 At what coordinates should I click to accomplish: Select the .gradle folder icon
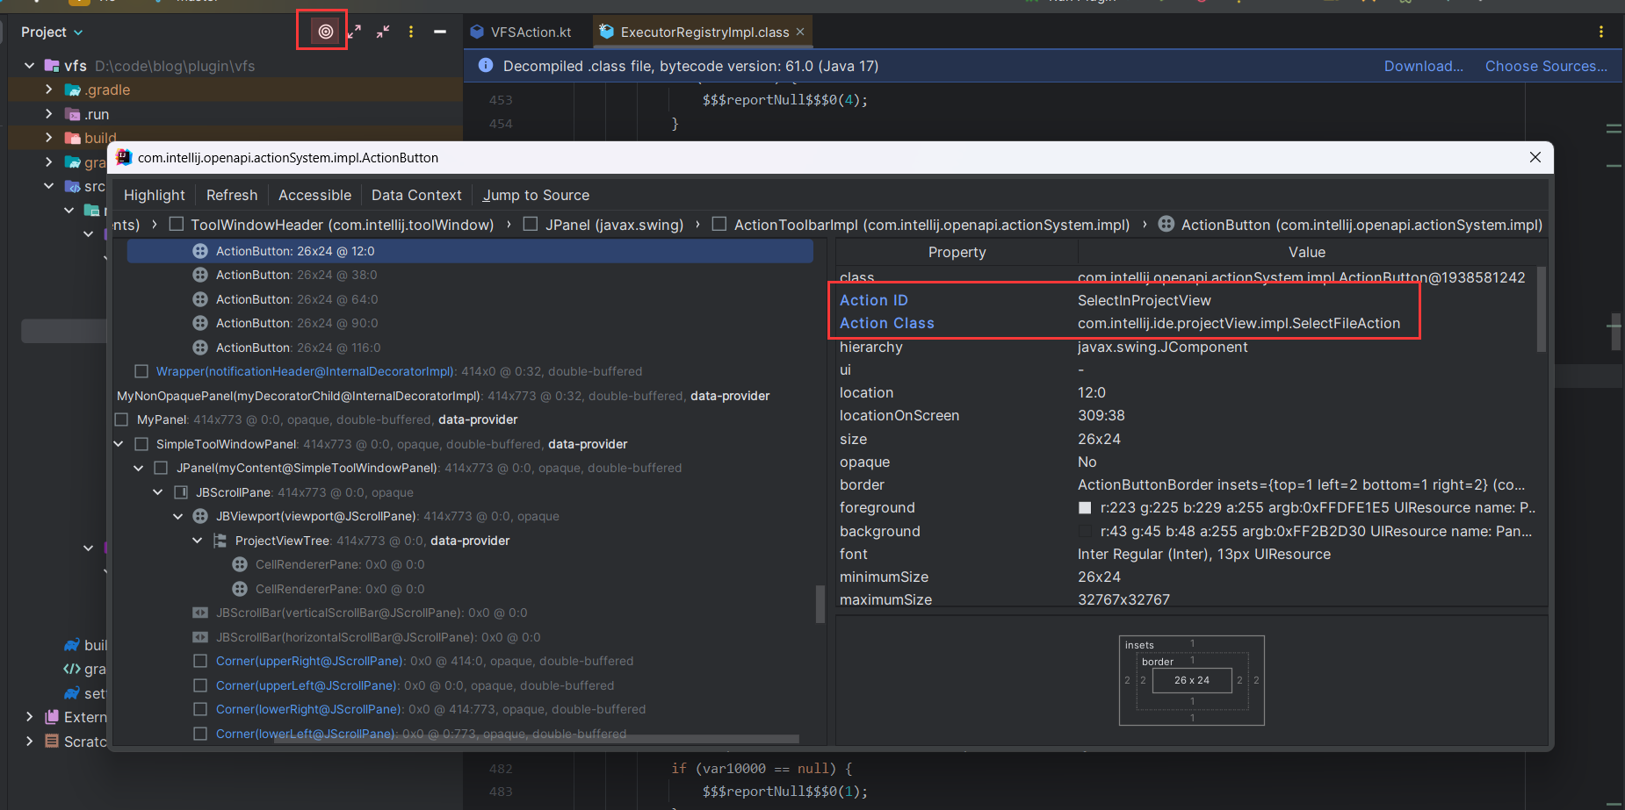point(73,90)
